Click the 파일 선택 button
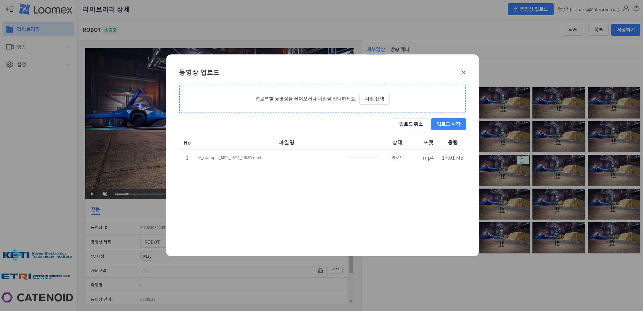Viewport: 643px width, 311px height. 374,99
